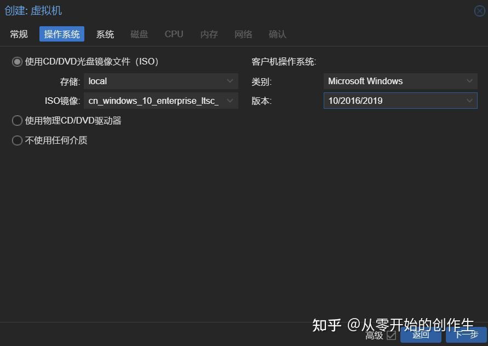This screenshot has height=346, width=488.
Task: Click the chevron on the 存储 selector
Action: (x=230, y=81)
